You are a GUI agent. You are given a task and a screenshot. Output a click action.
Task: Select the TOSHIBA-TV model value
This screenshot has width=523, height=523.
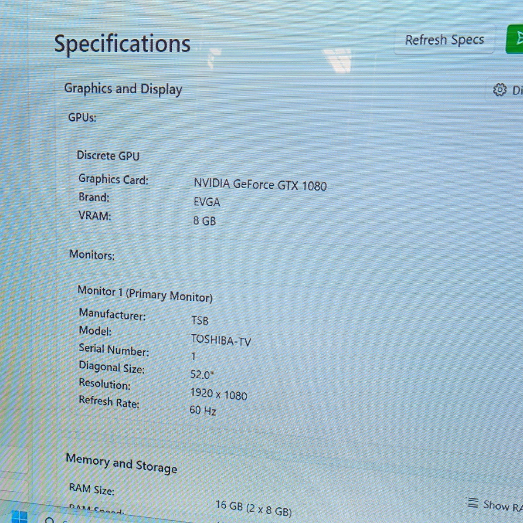pos(221,340)
